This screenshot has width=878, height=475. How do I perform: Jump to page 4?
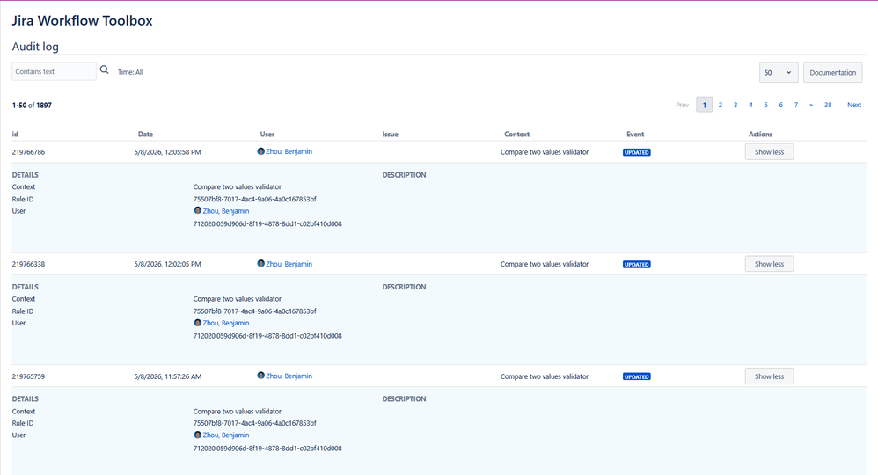click(750, 105)
